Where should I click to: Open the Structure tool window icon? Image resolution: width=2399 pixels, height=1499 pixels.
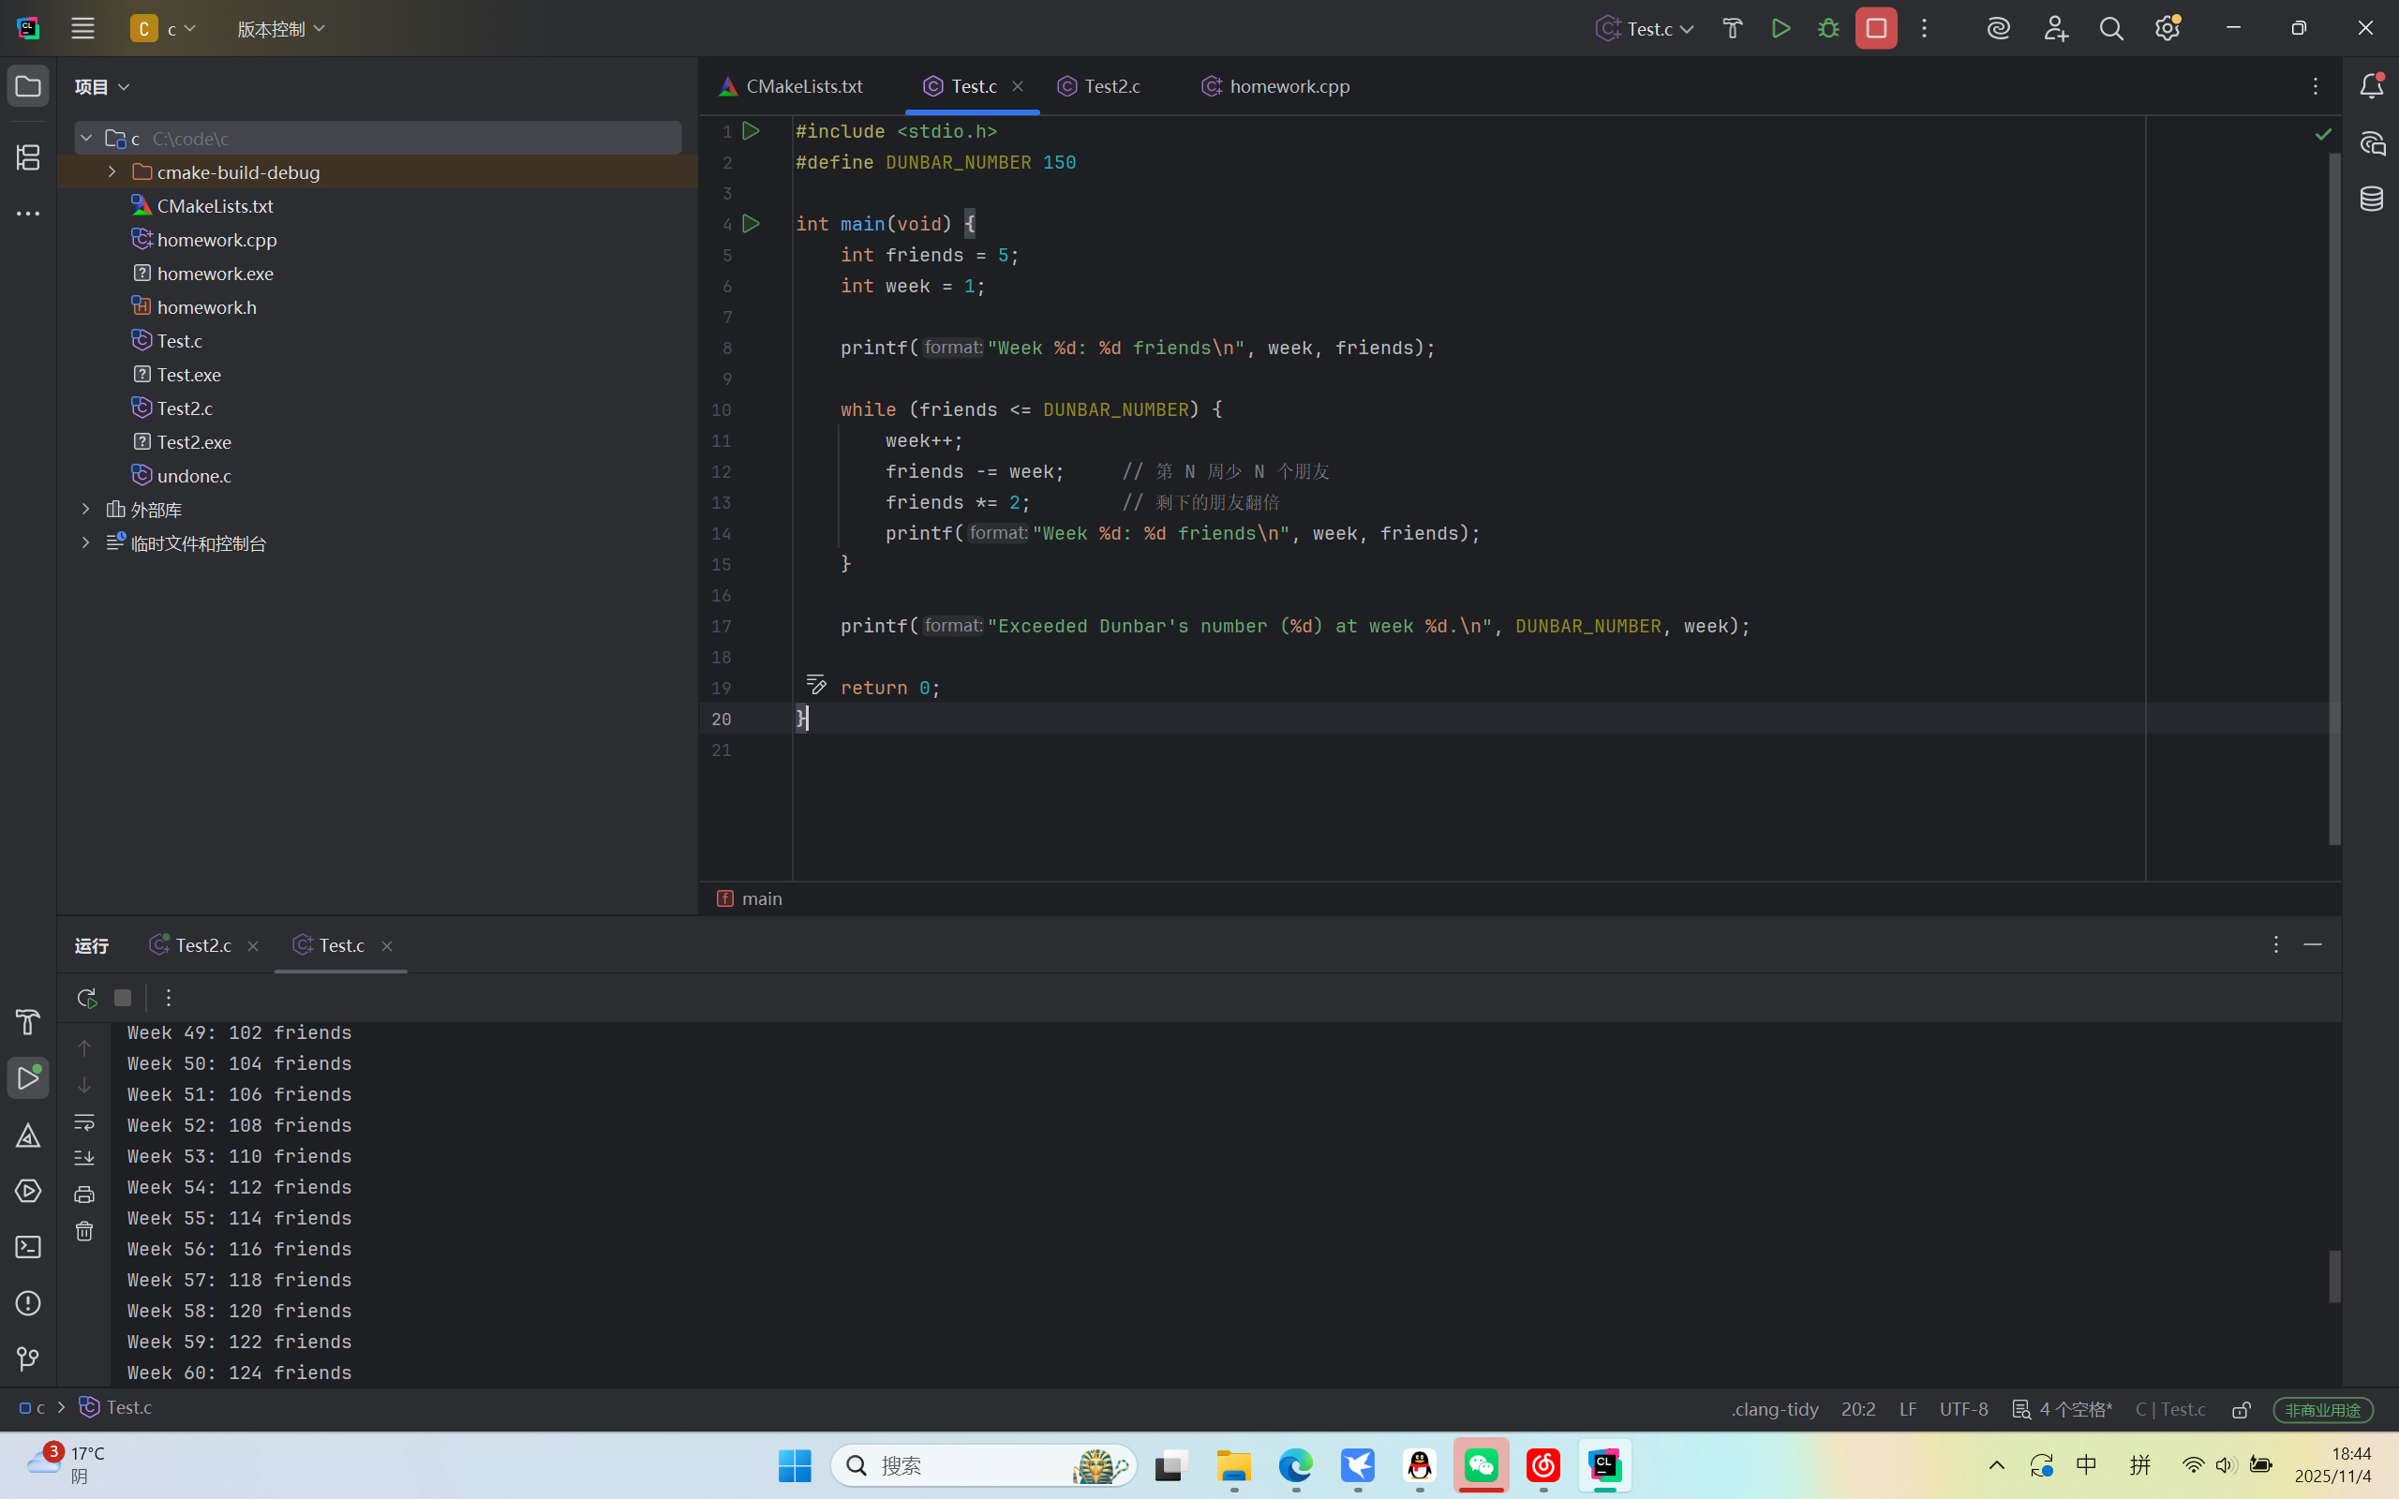28,156
